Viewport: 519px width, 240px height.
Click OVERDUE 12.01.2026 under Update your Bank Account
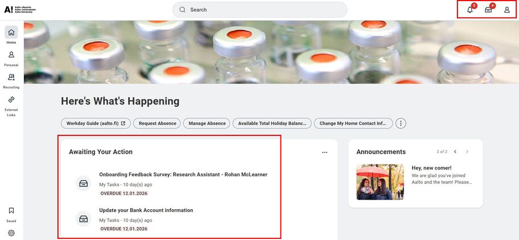coord(124,229)
